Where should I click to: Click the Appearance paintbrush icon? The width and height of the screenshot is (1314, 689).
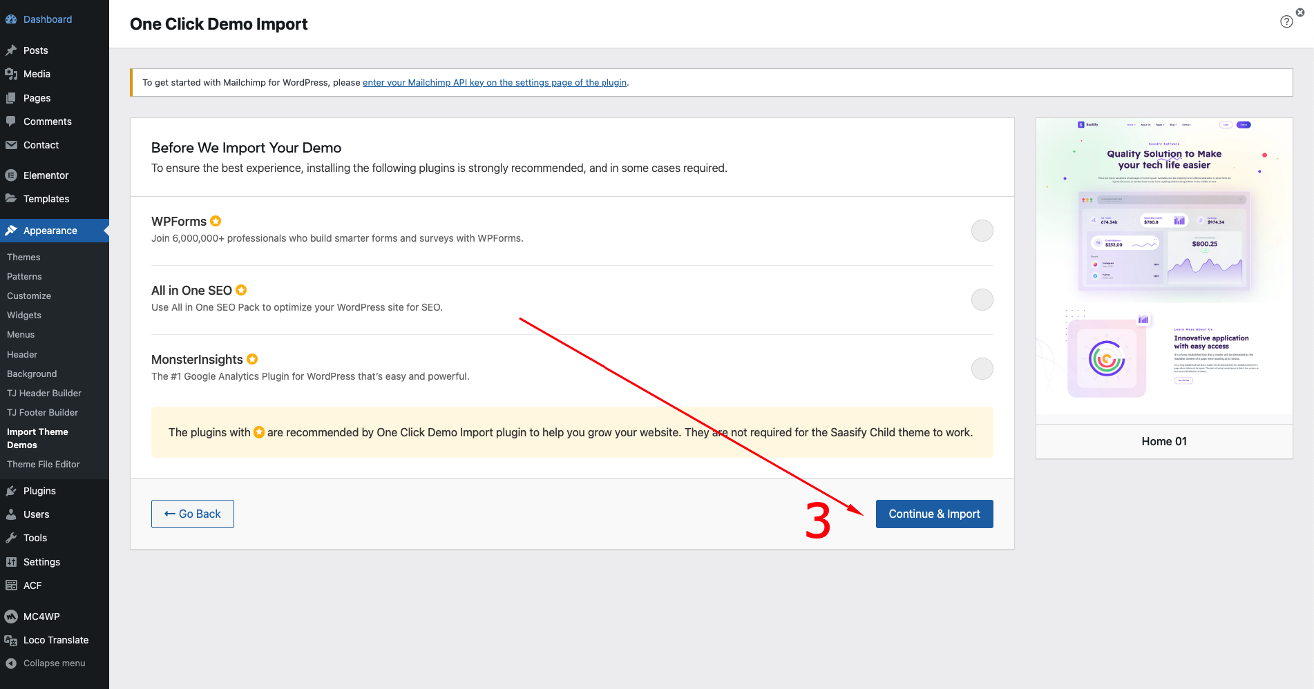click(x=11, y=231)
